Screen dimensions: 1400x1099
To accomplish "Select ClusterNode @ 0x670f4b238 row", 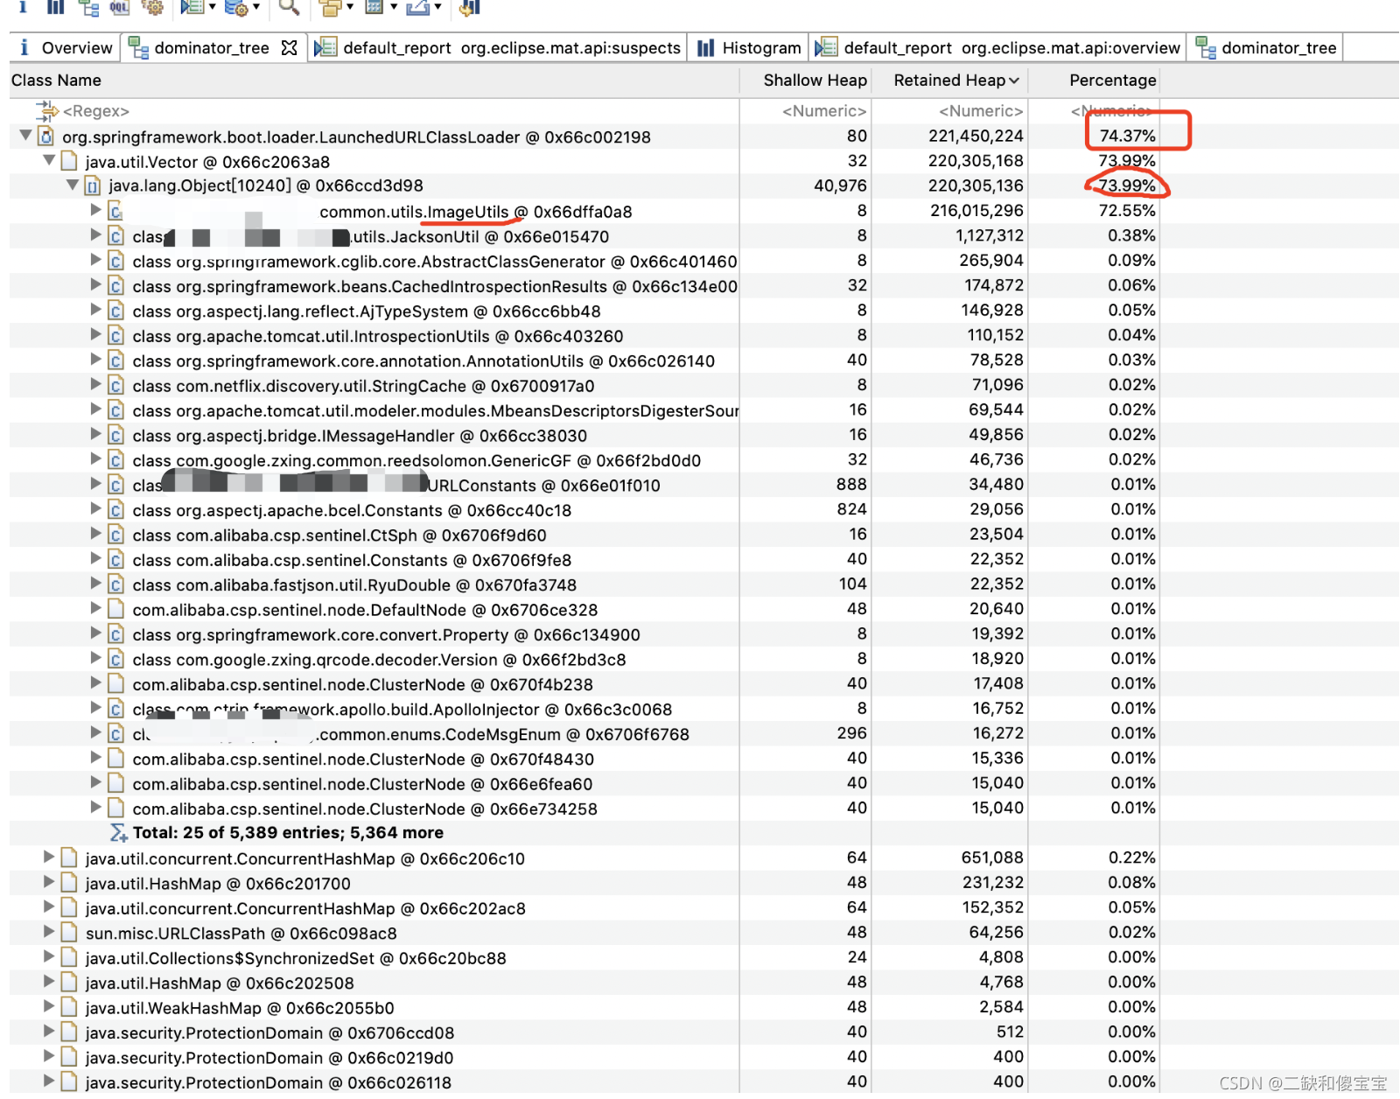I will pos(584,684).
